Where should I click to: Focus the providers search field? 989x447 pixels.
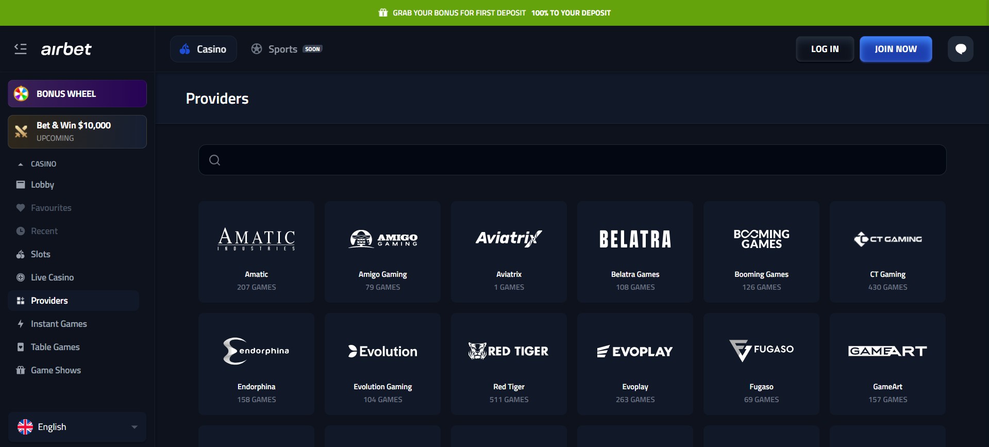coord(572,160)
